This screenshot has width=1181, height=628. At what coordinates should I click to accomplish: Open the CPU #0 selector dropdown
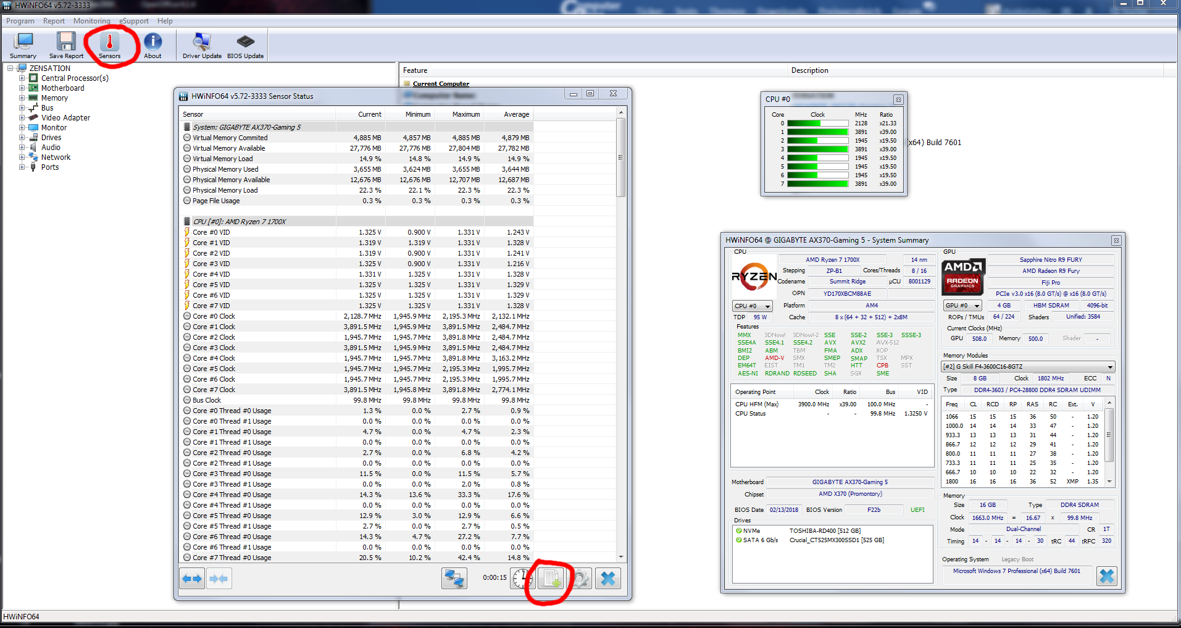coord(753,306)
